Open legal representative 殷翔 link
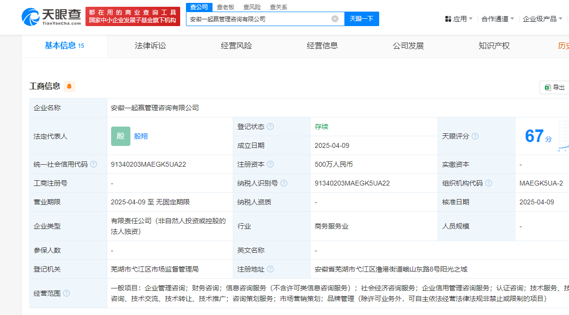The width and height of the screenshot is (569, 315). click(141, 136)
